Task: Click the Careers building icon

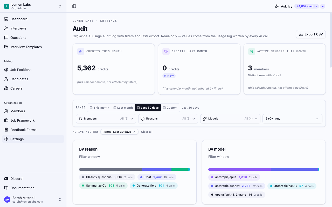Action: click(x=6, y=88)
